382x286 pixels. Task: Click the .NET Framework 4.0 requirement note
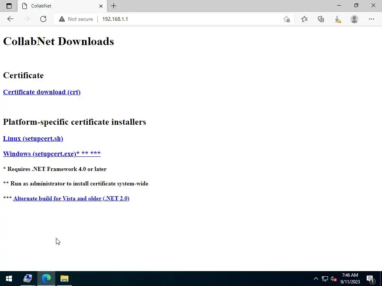(x=55, y=169)
